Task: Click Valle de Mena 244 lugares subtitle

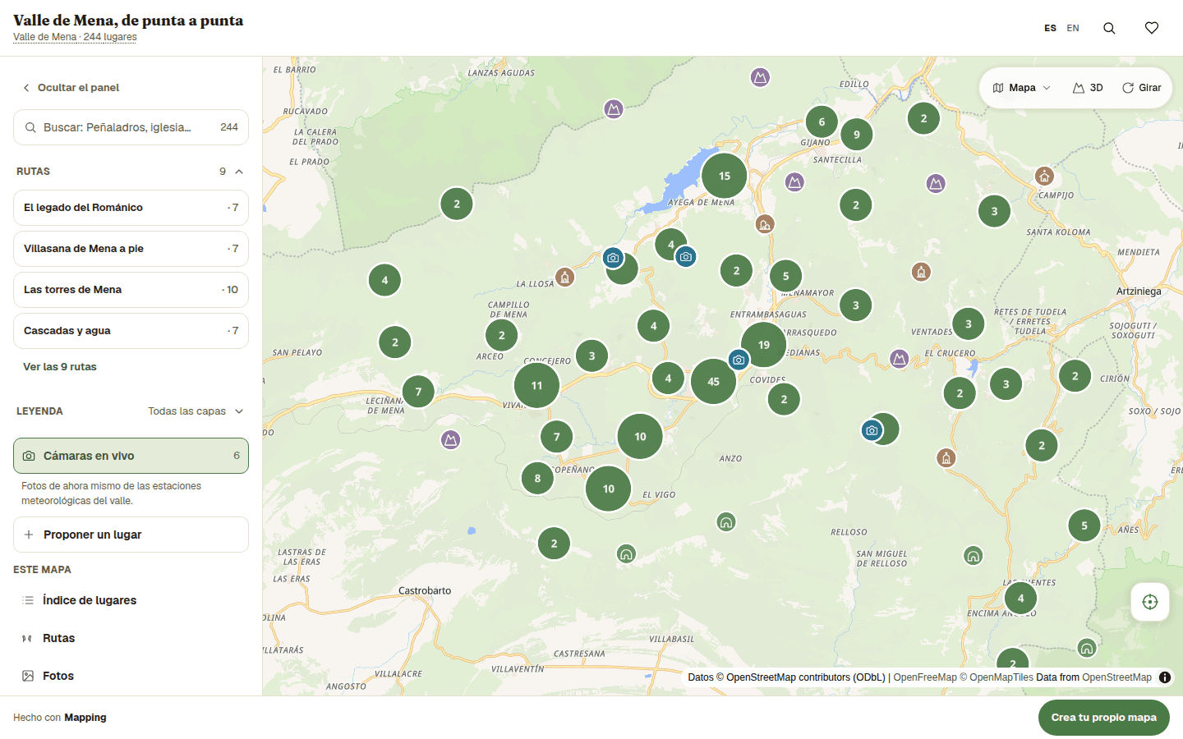Action: coord(75,37)
